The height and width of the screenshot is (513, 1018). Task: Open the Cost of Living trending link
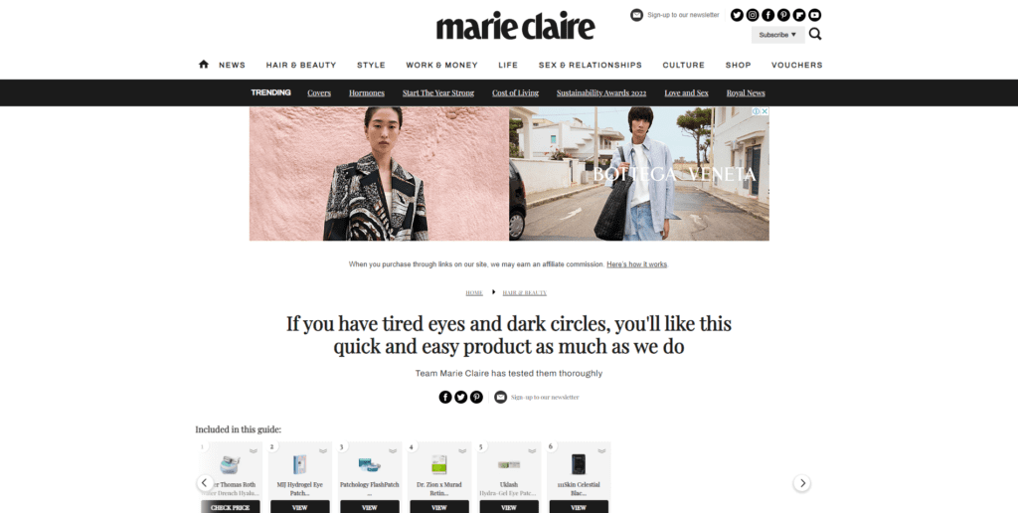tap(516, 92)
